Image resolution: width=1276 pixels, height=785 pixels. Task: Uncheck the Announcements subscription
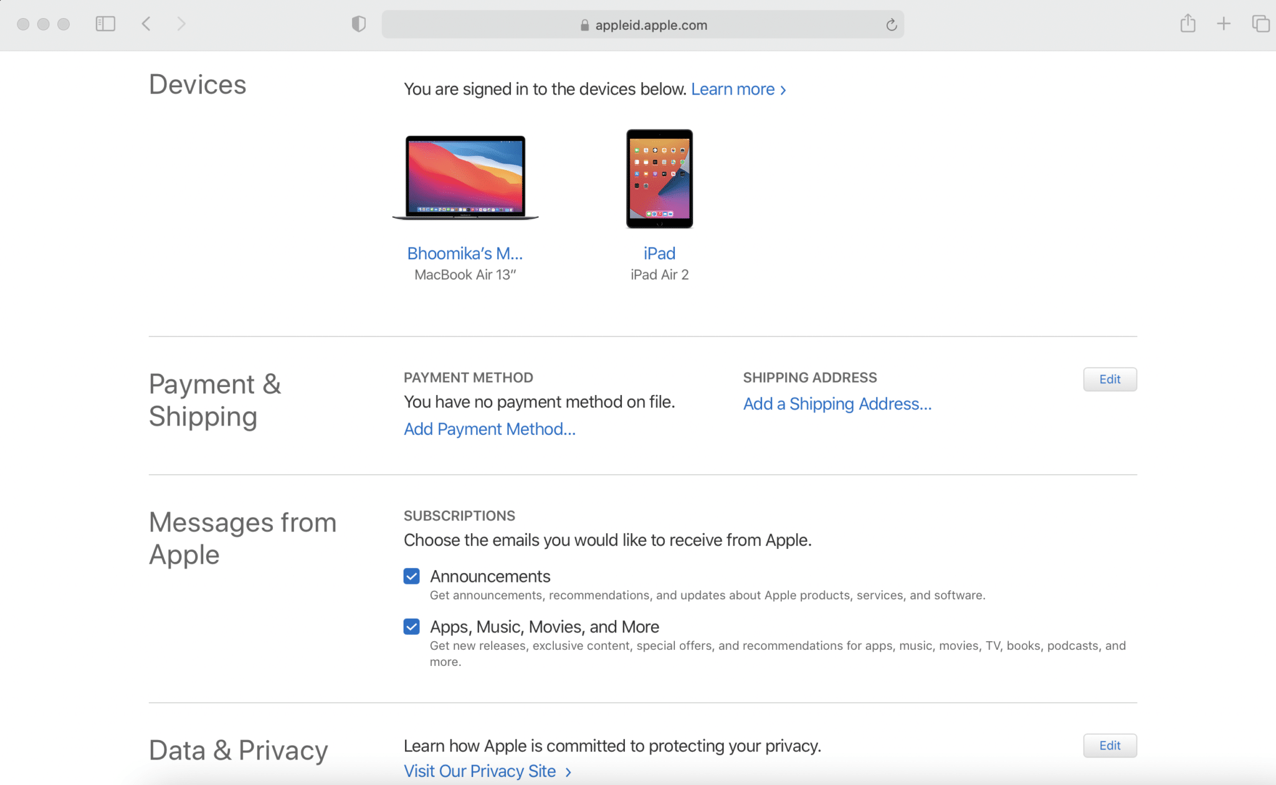[x=411, y=576]
